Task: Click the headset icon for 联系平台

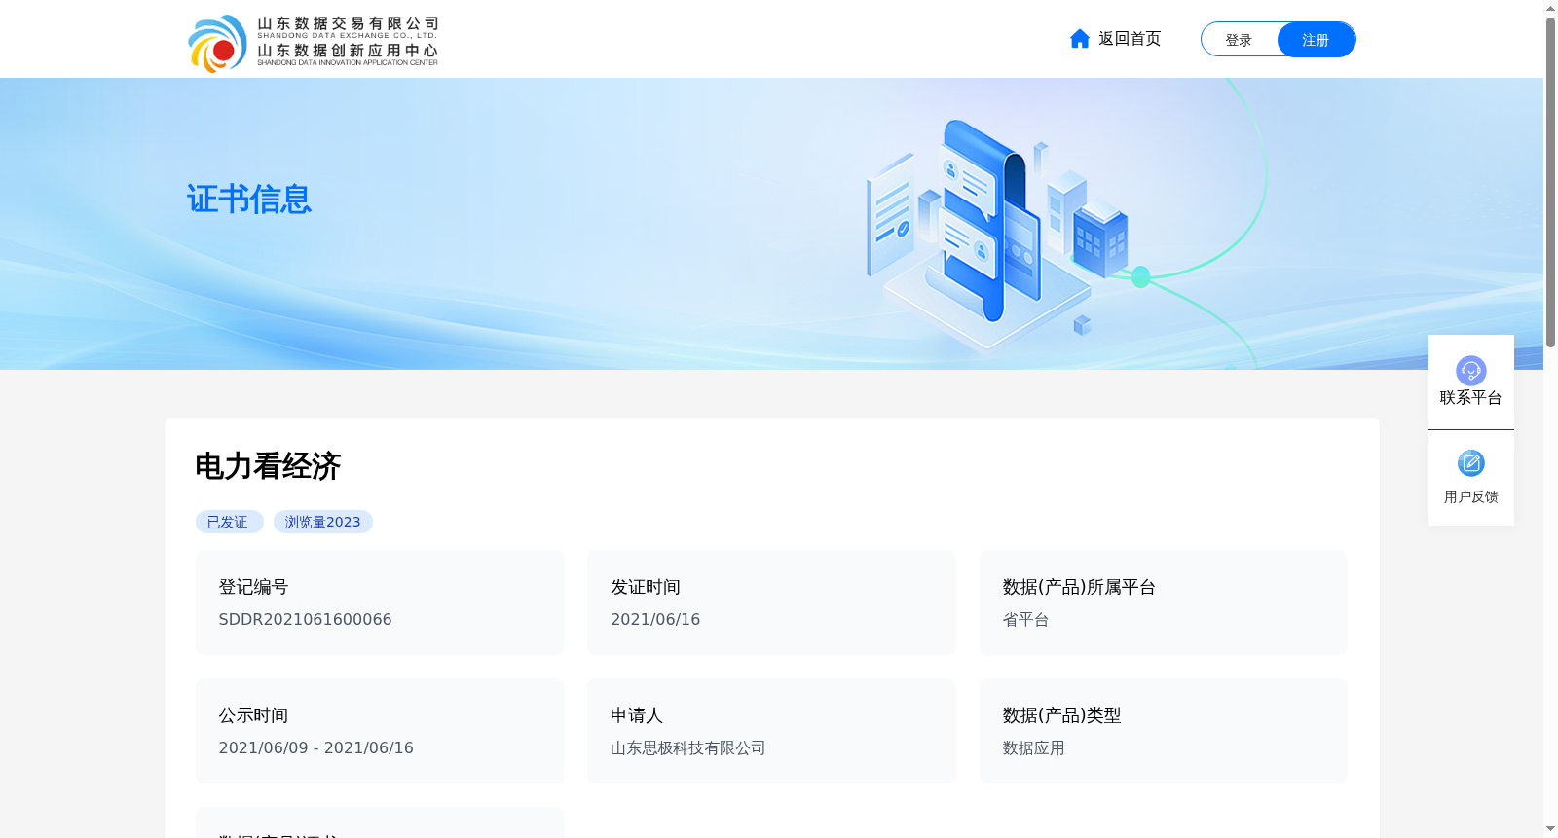Action: tap(1470, 370)
